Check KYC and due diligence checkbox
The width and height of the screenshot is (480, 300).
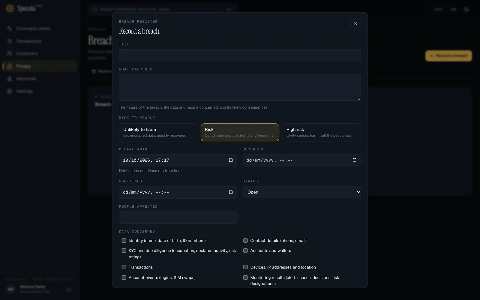tap(124, 250)
